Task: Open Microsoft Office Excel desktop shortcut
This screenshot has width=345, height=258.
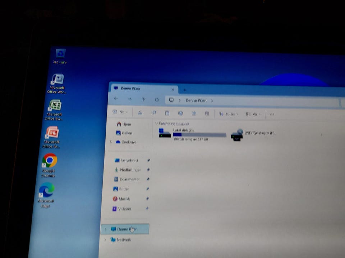Action: point(54,110)
